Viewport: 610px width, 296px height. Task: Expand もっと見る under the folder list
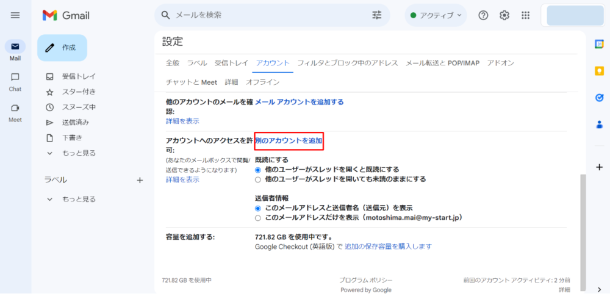pyautogui.click(x=79, y=153)
